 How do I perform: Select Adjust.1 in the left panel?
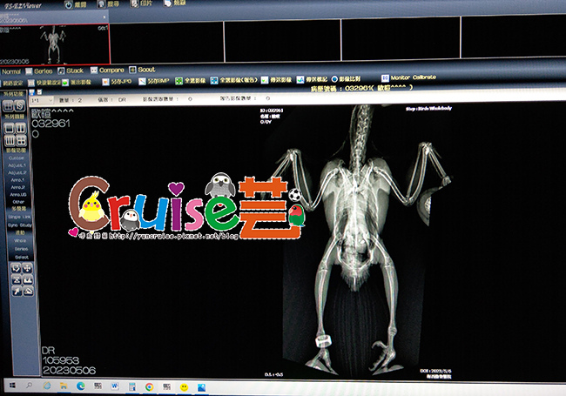point(17,165)
